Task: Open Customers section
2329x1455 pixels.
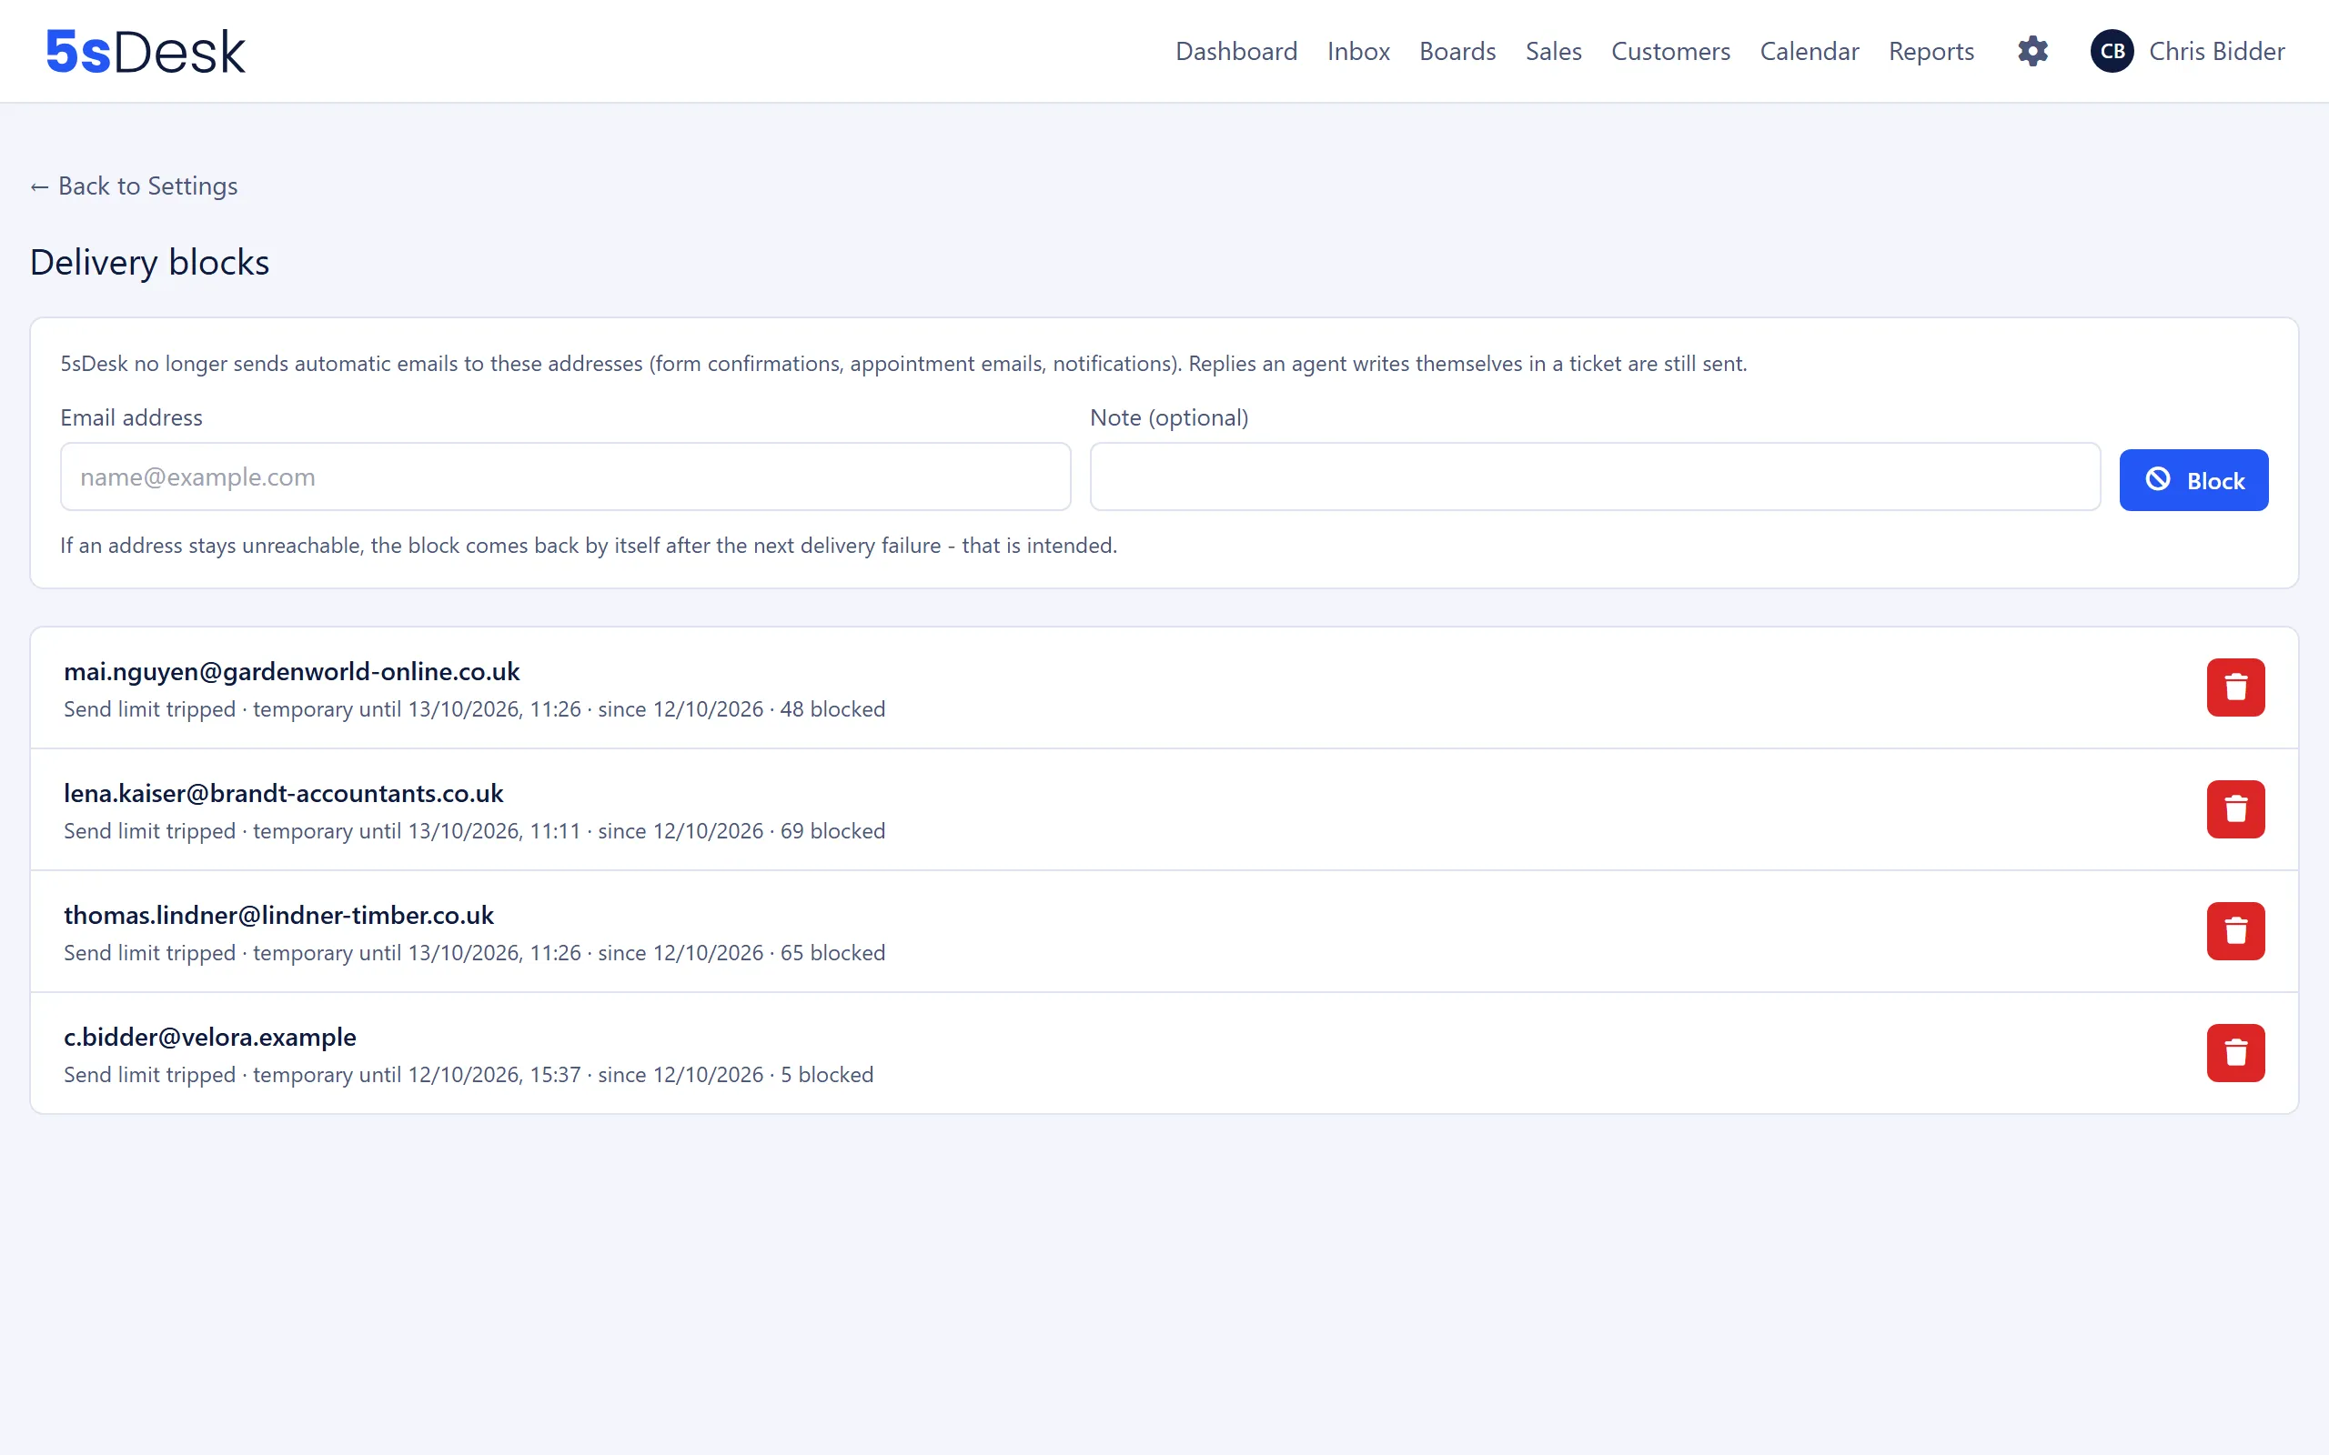Action: (x=1670, y=51)
